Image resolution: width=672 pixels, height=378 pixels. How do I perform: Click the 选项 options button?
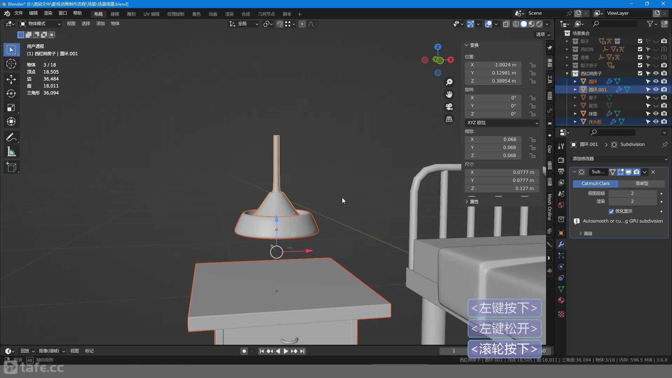[x=543, y=34]
